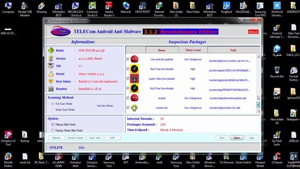300x169 pixels.
Task: Open Mozilla Firefox desktop icon
Action: (x=8, y=160)
